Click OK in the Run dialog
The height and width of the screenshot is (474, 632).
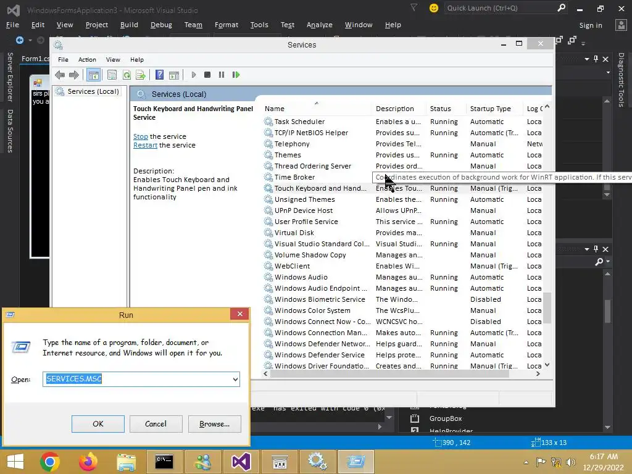pyautogui.click(x=98, y=424)
